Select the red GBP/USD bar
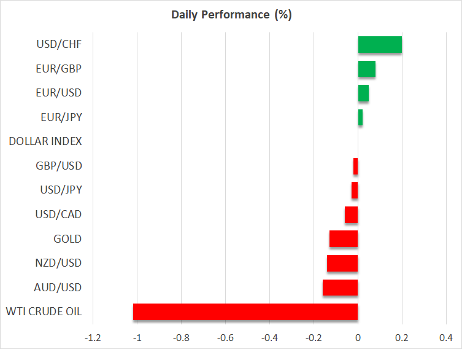 coord(355,166)
